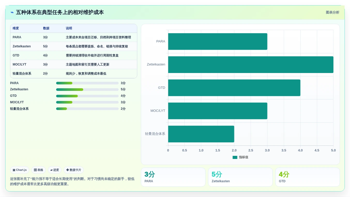Click the Zettelkasten progress bar

click(x=87, y=90)
